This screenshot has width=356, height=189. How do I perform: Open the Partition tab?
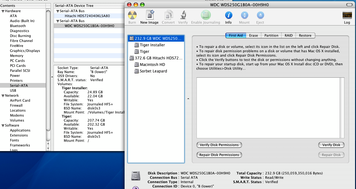point(271,35)
